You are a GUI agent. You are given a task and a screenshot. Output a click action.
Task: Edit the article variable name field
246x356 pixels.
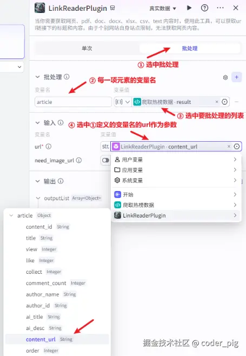[x=73, y=102]
